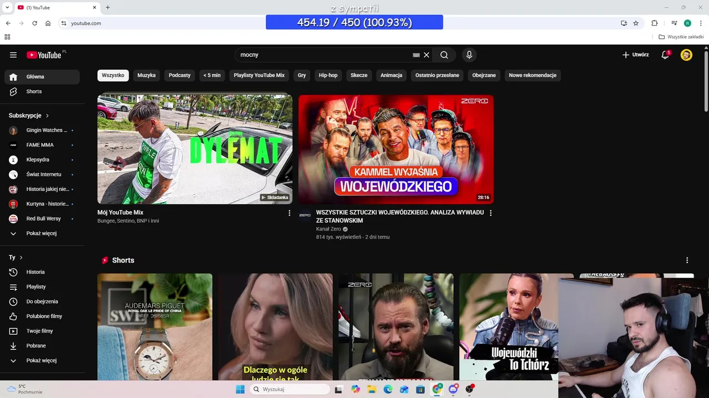Clear the search text with the X
The height and width of the screenshot is (398, 709).
coord(427,55)
